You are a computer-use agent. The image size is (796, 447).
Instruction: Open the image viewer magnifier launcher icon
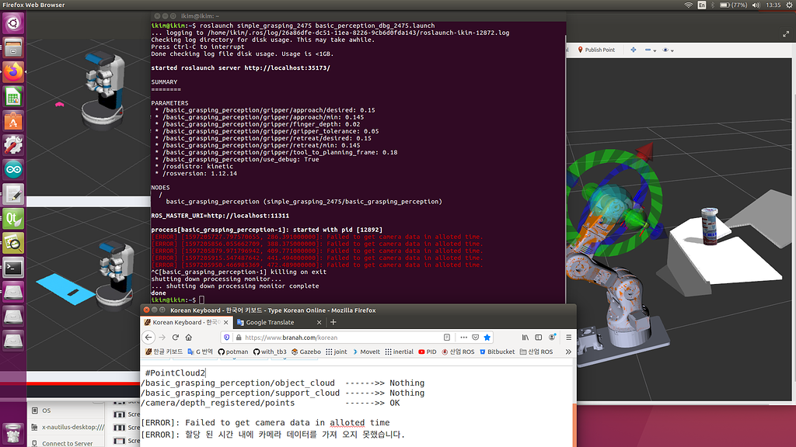click(x=13, y=243)
